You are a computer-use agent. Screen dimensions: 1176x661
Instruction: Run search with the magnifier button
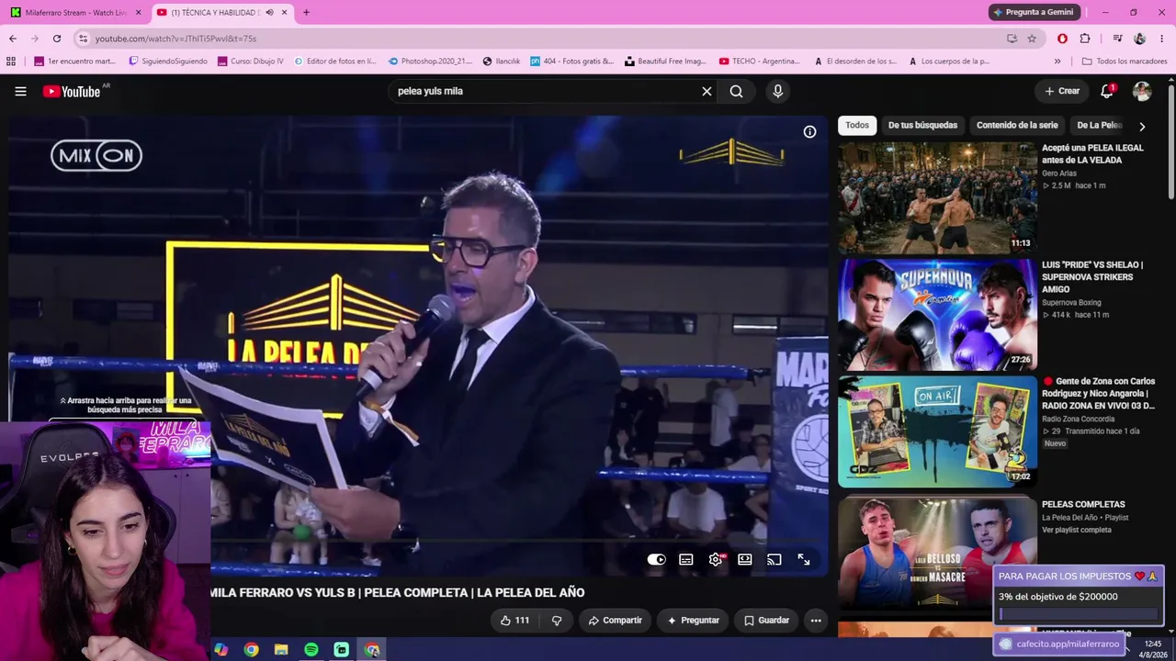pos(736,91)
